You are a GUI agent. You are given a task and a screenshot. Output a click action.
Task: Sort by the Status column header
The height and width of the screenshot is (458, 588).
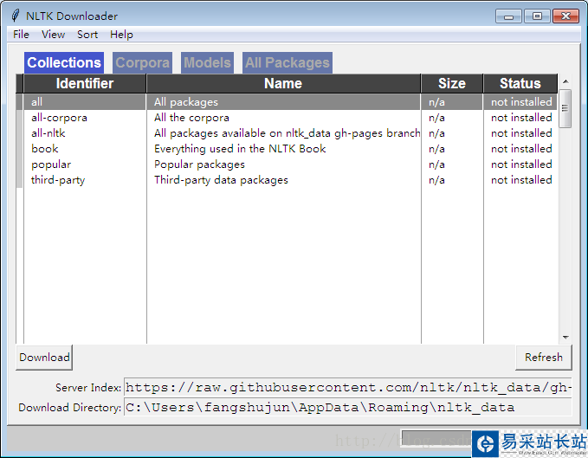coord(520,83)
